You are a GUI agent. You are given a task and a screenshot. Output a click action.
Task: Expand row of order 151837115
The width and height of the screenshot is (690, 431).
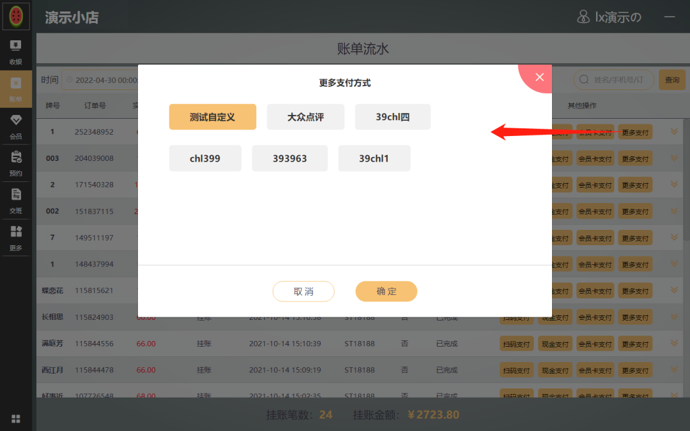point(674,211)
